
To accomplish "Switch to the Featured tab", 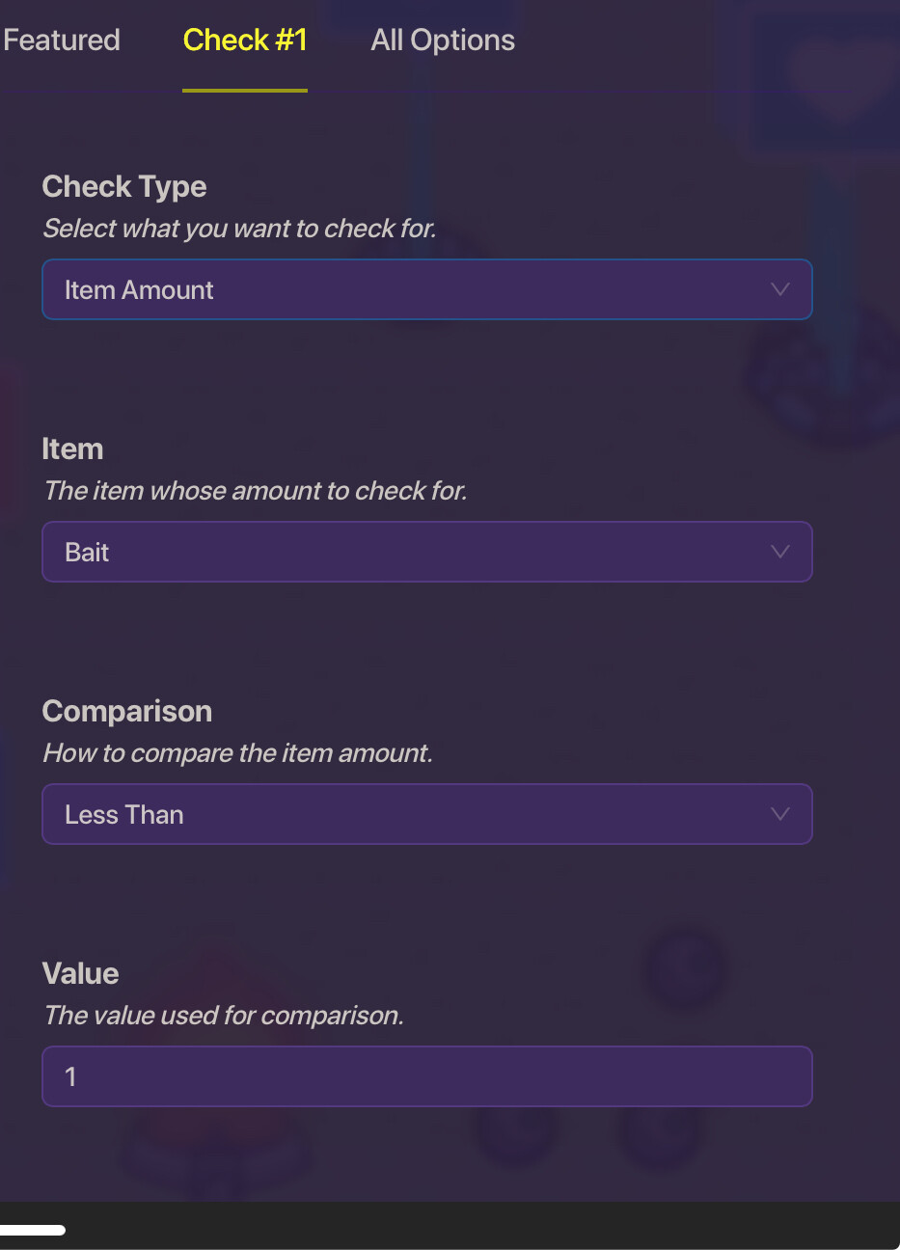I will point(62,40).
